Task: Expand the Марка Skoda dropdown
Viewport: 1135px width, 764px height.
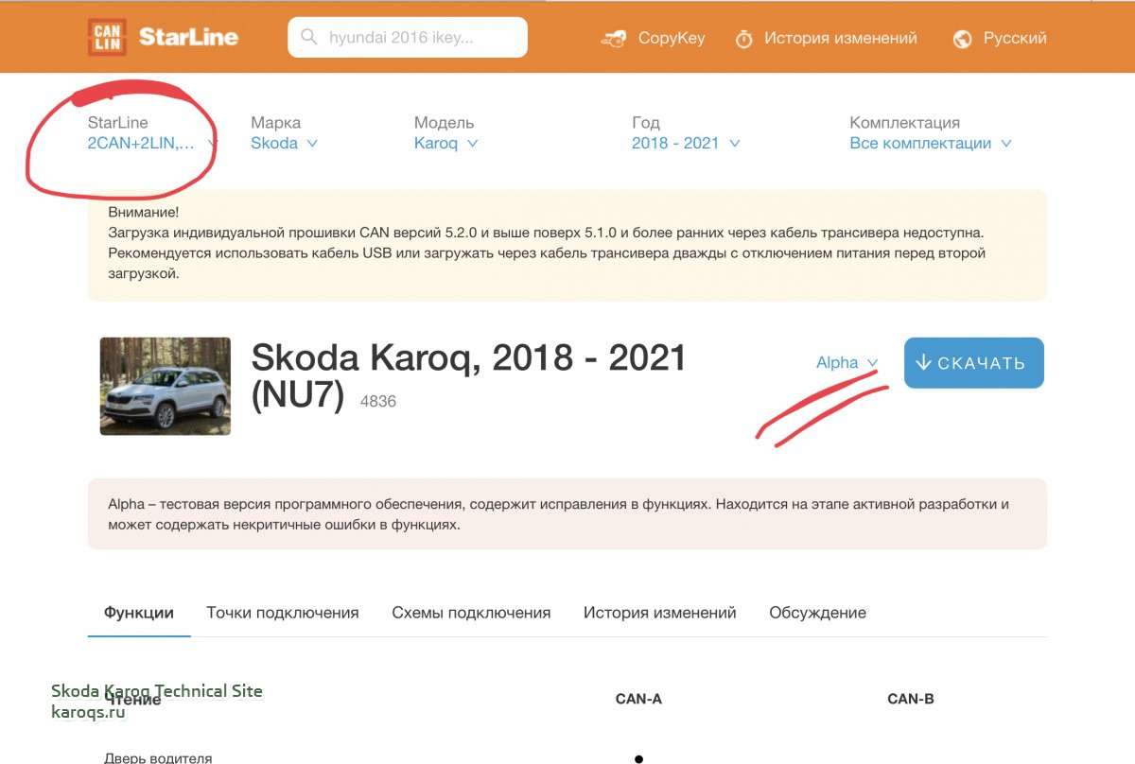Action: [284, 144]
